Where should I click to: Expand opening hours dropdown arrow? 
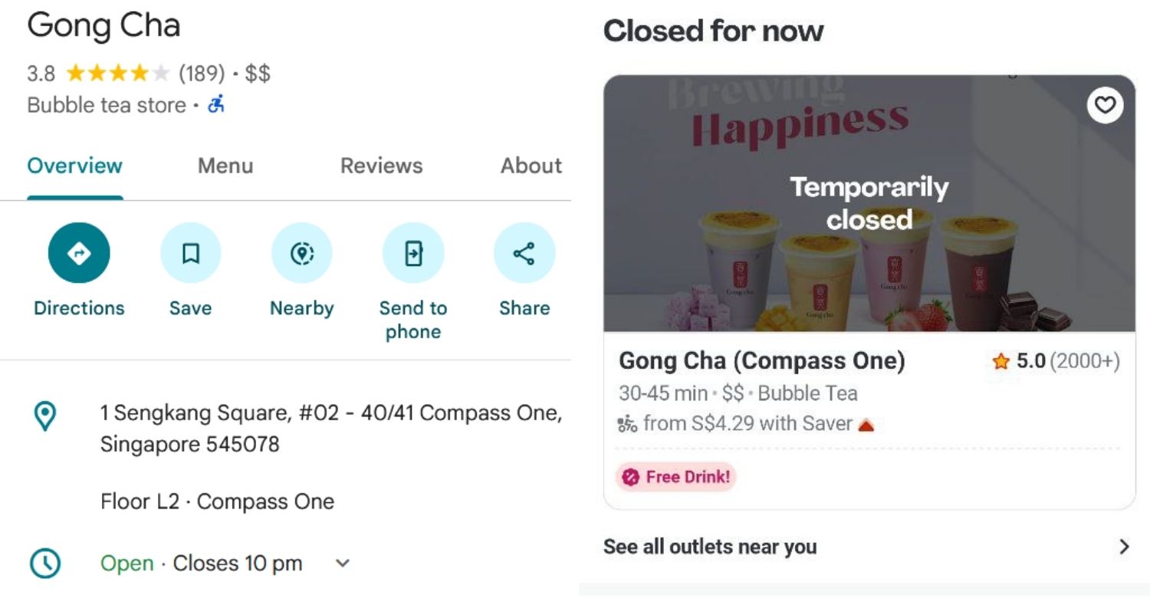pyautogui.click(x=343, y=564)
